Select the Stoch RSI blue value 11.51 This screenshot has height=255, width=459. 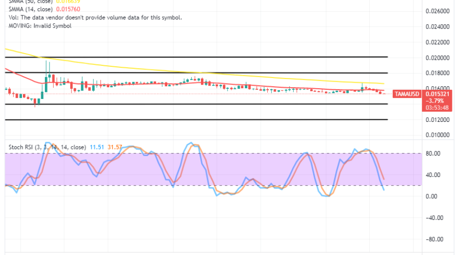pos(97,147)
